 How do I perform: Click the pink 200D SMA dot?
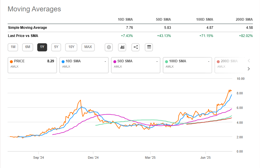tap(219, 61)
